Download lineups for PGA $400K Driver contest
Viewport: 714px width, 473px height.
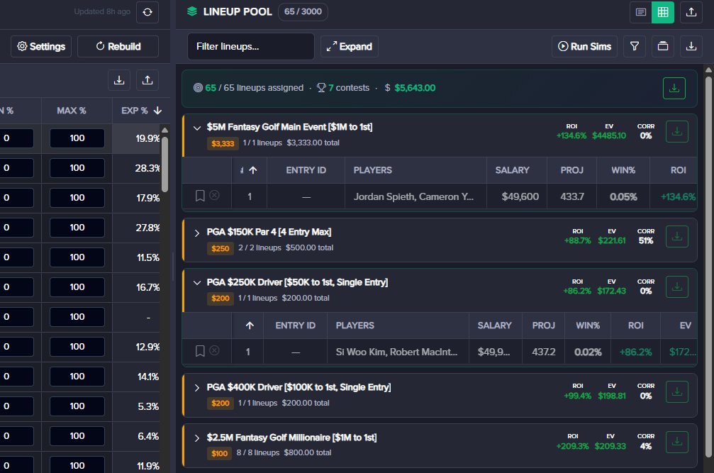pyautogui.click(x=676, y=392)
